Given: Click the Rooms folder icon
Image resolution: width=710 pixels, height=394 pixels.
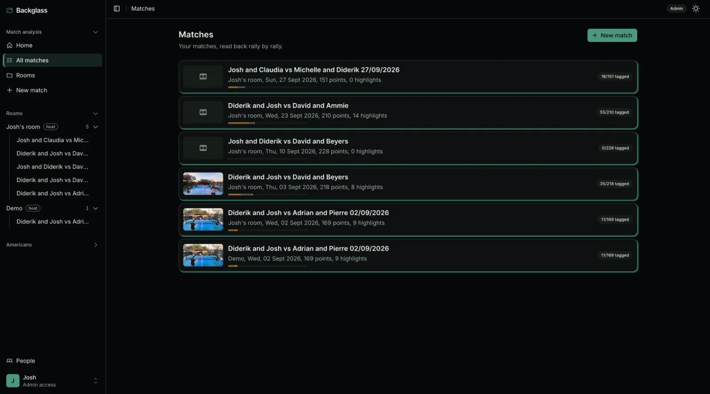Looking at the screenshot, I should pos(9,76).
